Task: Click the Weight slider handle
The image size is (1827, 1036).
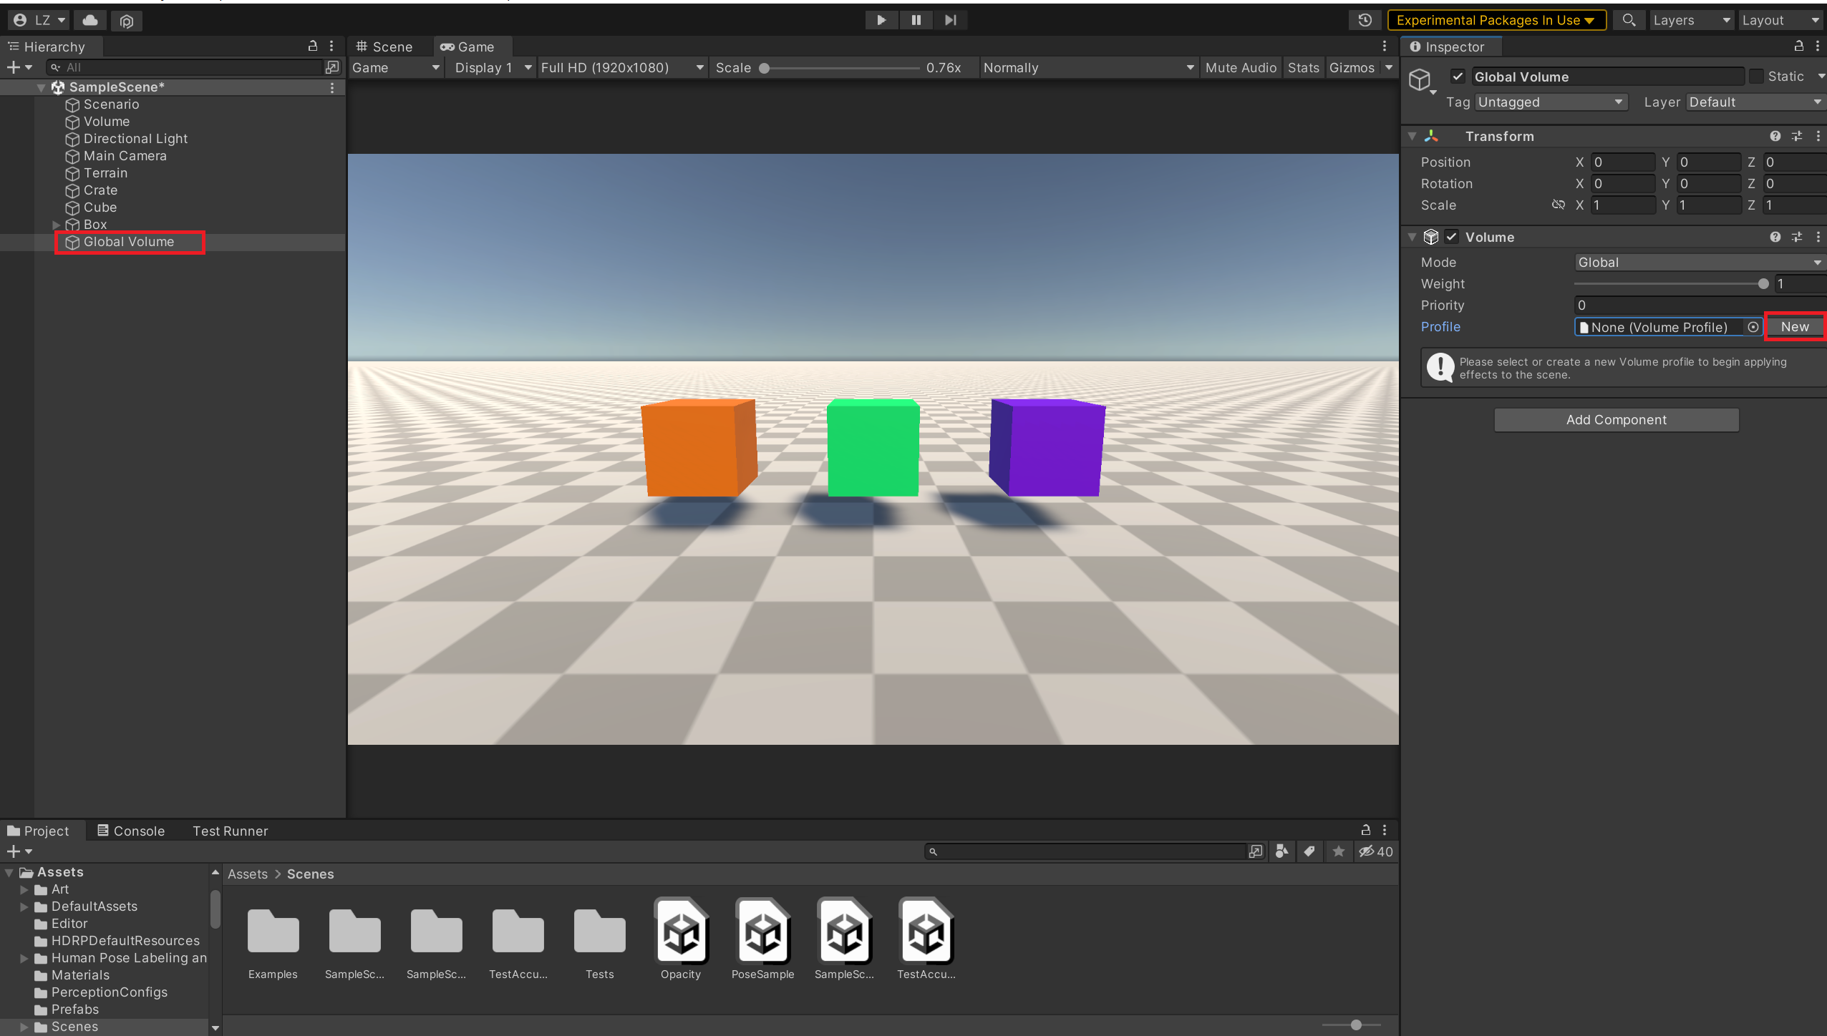Action: coord(1763,284)
